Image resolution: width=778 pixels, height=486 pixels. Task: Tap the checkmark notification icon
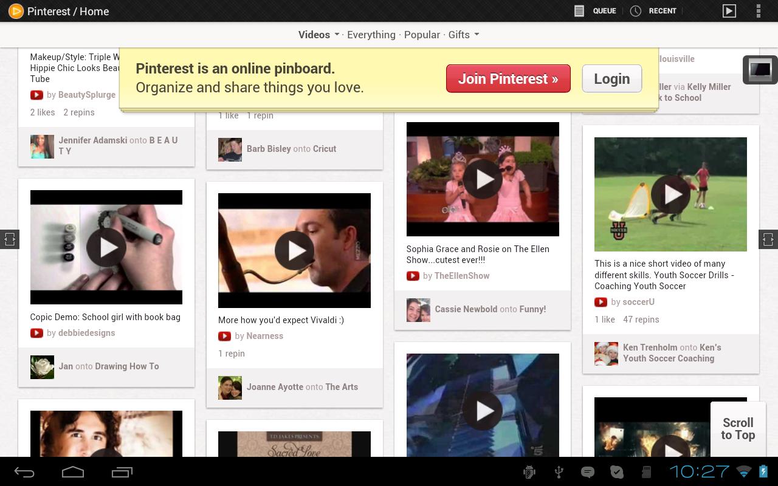617,472
